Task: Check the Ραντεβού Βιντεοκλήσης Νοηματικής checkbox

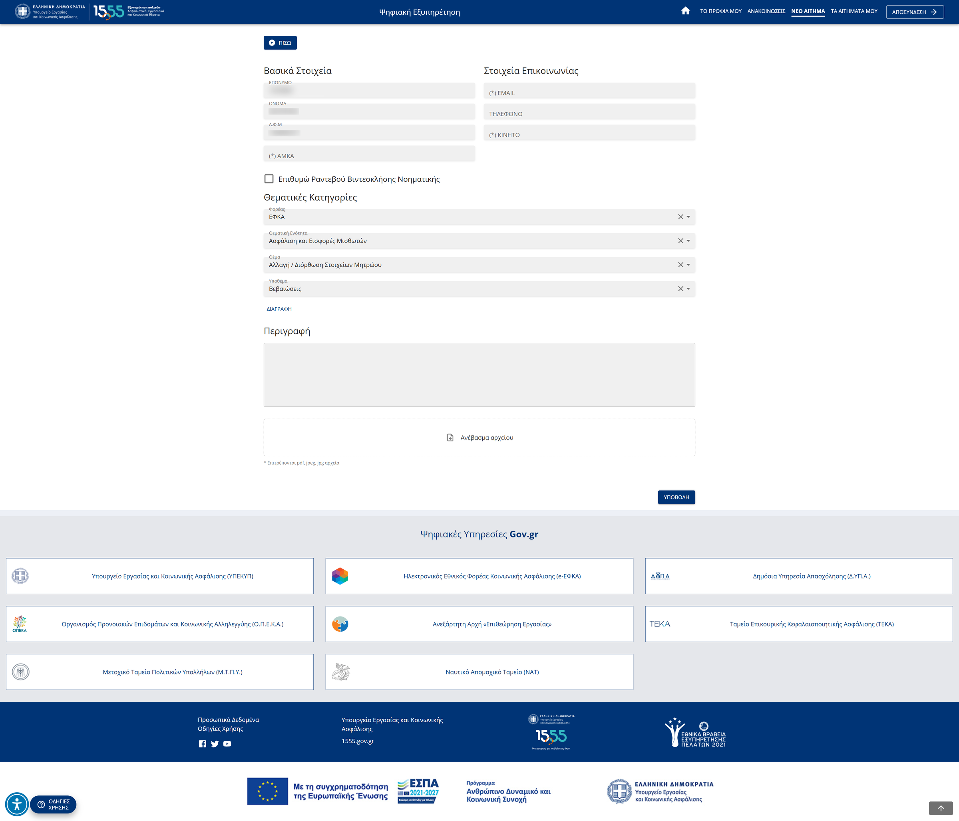Action: coord(269,179)
